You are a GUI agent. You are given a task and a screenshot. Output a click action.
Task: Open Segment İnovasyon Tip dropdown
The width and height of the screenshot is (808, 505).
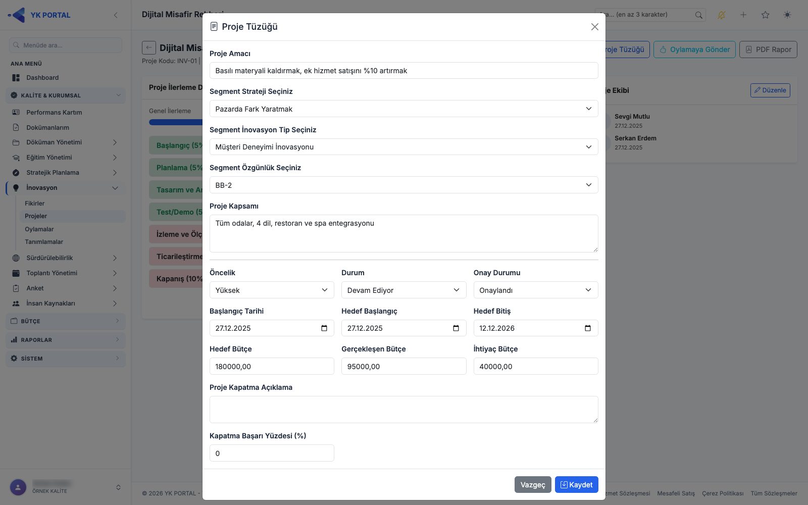coord(403,147)
